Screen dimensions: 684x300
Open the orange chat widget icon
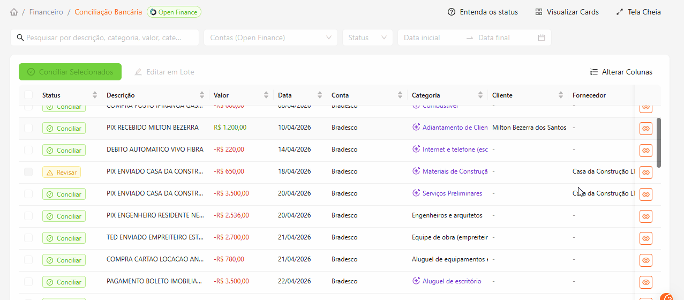[666, 297]
